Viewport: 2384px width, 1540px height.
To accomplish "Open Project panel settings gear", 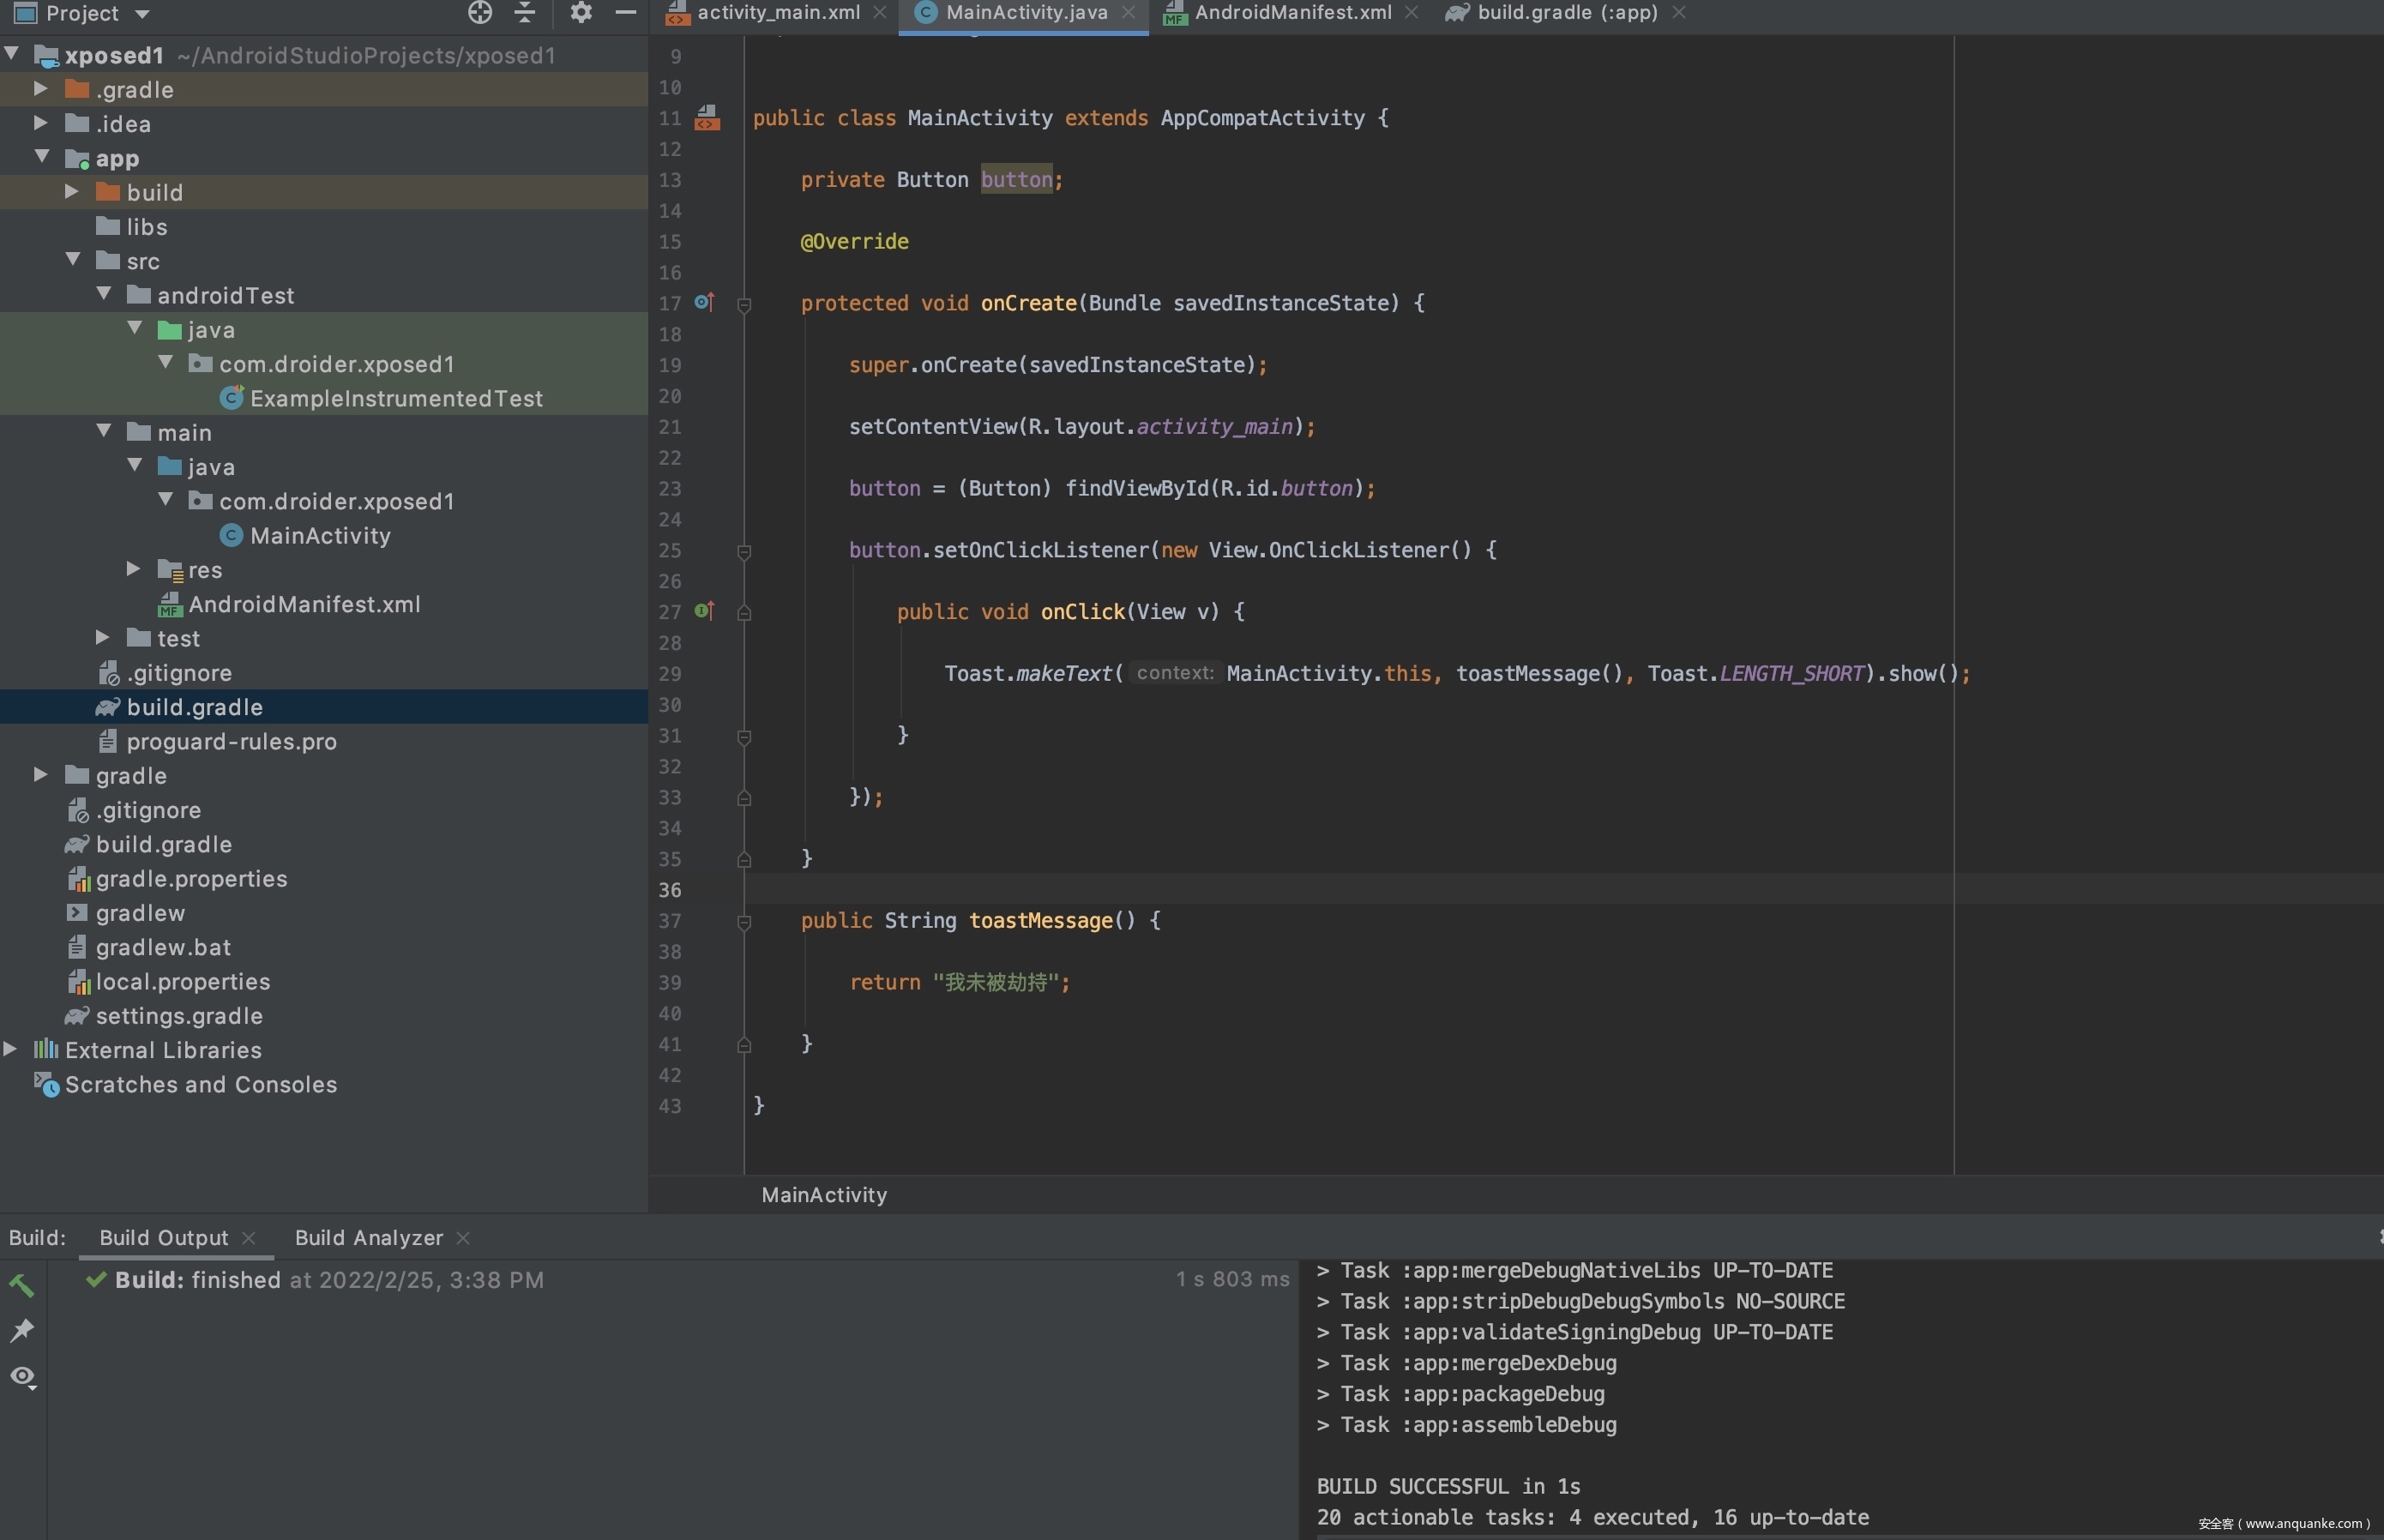I will tap(581, 12).
